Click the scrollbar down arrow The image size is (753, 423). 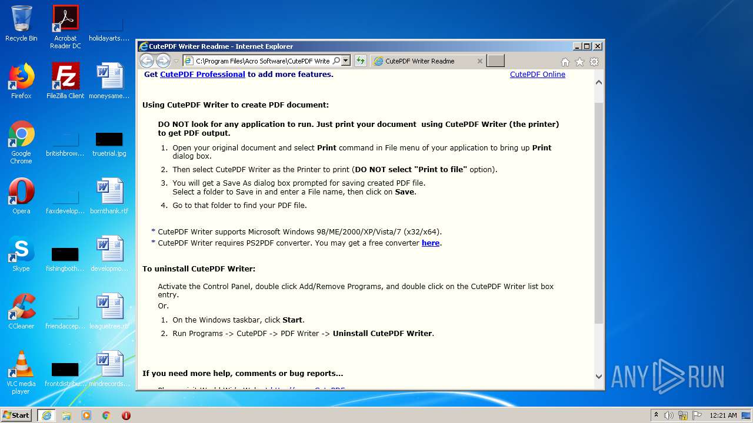coord(599,377)
